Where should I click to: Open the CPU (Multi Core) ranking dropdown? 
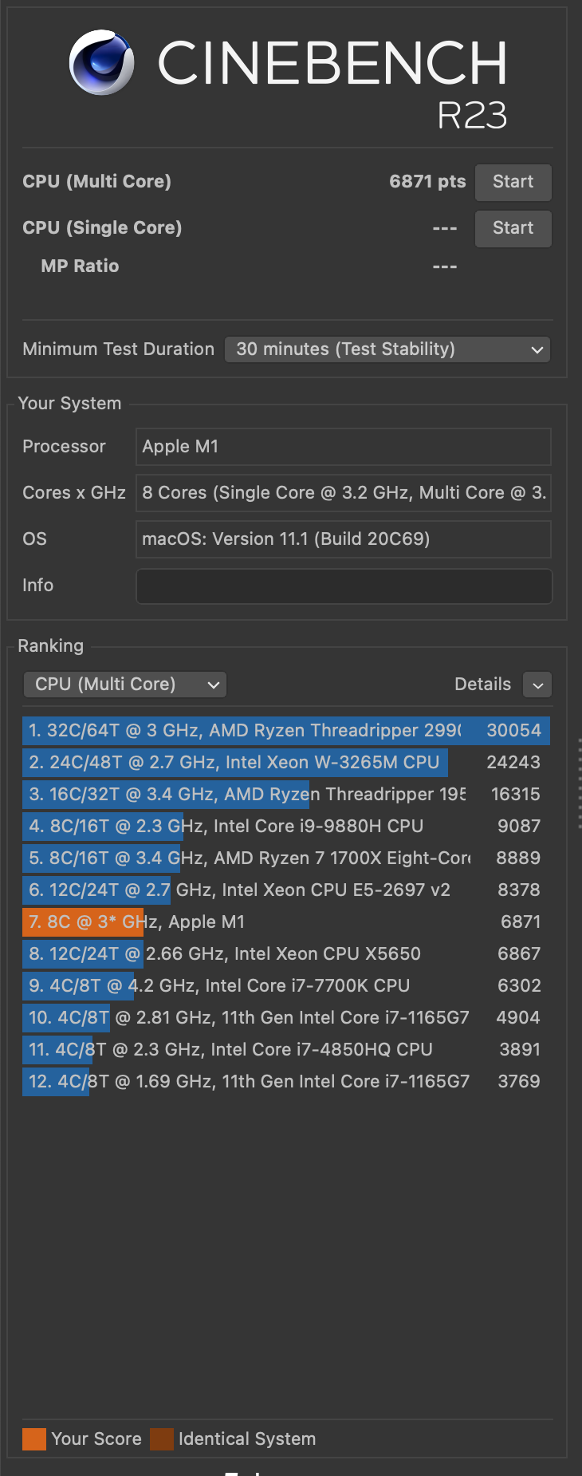(x=125, y=685)
